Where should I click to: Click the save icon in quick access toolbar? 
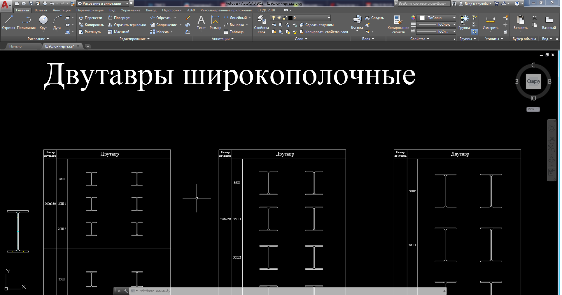tap(31, 4)
